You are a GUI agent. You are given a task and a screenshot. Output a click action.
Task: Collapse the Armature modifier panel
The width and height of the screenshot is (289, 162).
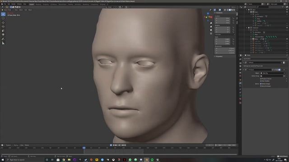244,70
